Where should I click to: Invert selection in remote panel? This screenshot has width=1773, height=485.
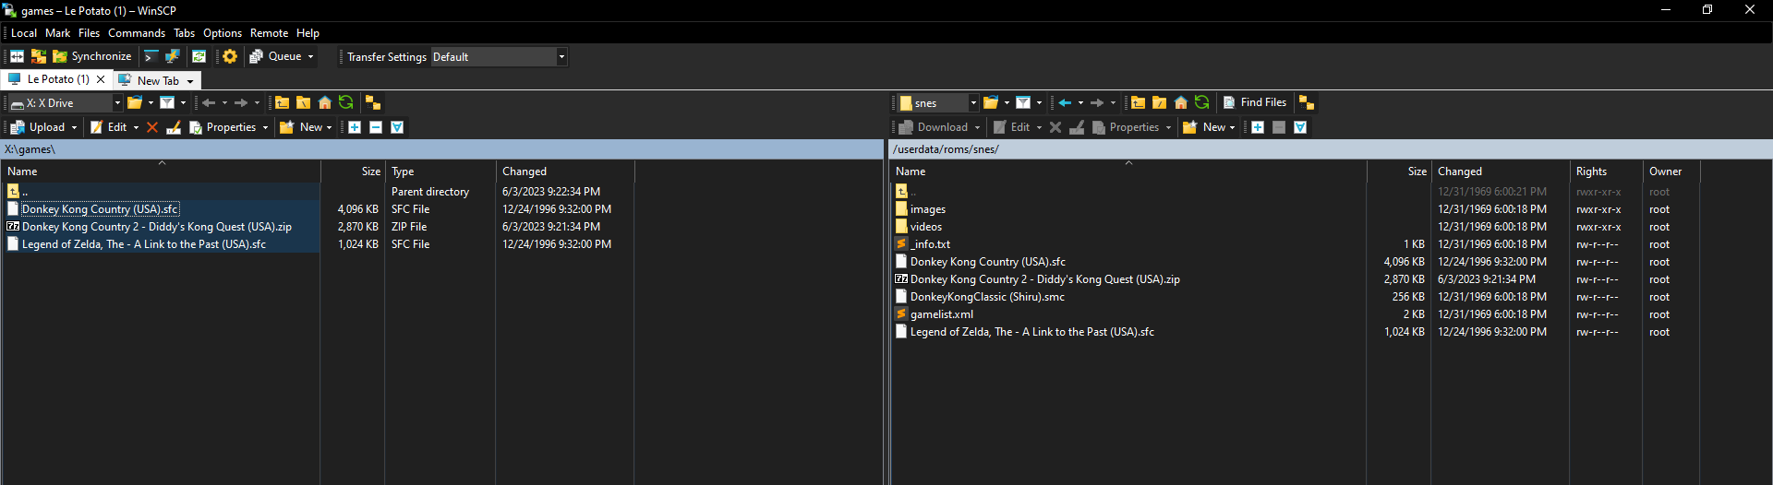pos(1300,127)
